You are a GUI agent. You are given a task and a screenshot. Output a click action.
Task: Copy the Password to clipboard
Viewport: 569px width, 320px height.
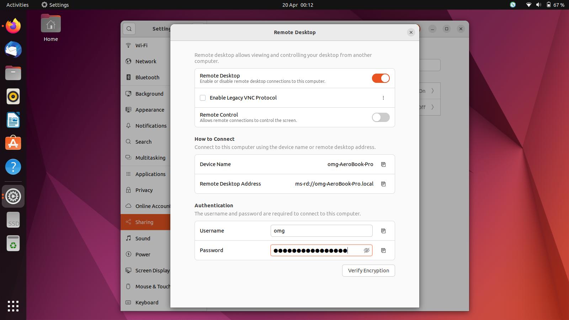click(383, 250)
